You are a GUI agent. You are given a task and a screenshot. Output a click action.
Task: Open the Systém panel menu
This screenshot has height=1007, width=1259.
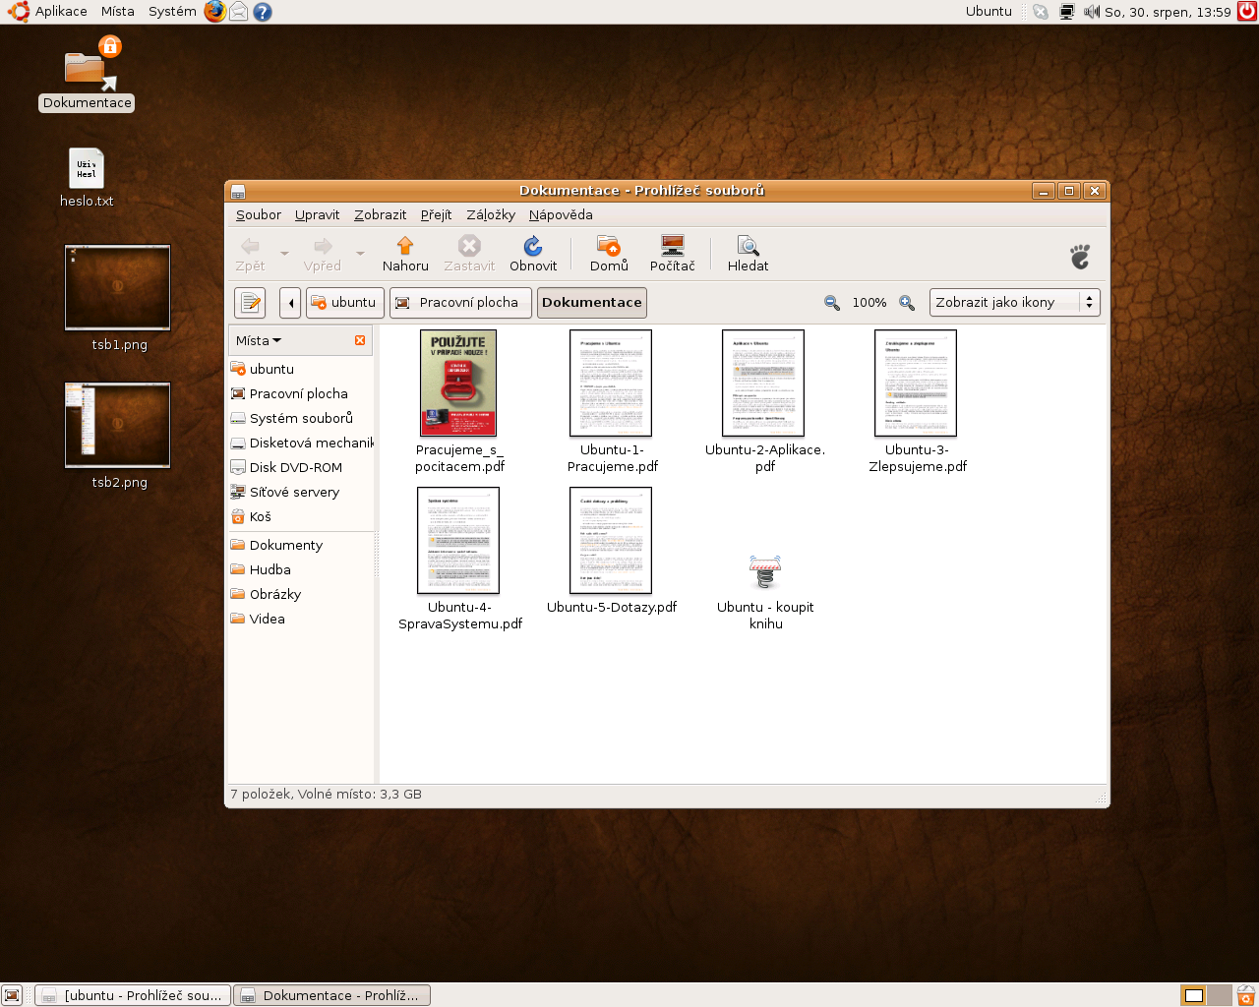point(172,12)
